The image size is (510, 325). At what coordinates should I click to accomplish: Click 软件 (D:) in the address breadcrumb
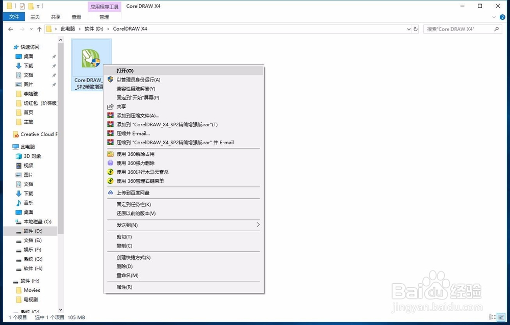[x=94, y=29]
